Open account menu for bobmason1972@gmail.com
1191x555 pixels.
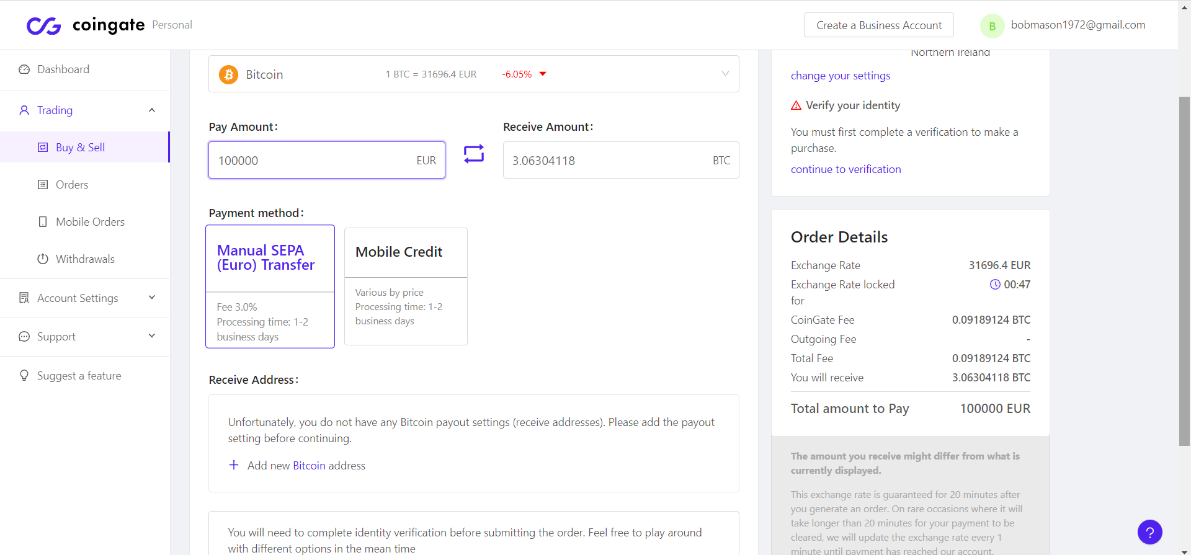coord(1078,25)
